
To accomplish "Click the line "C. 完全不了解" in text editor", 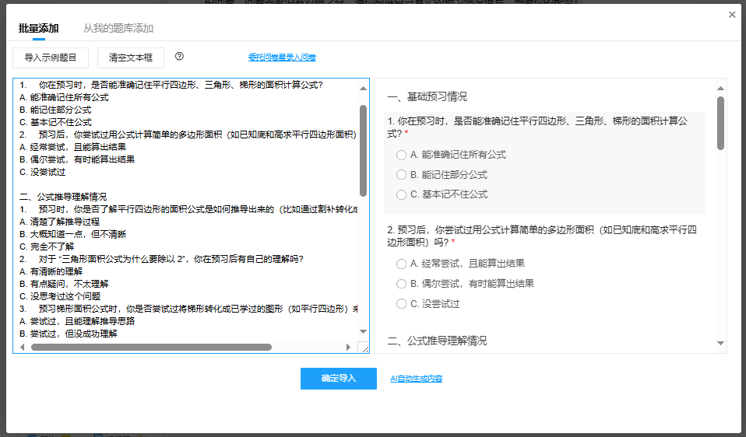I will tap(47, 246).
